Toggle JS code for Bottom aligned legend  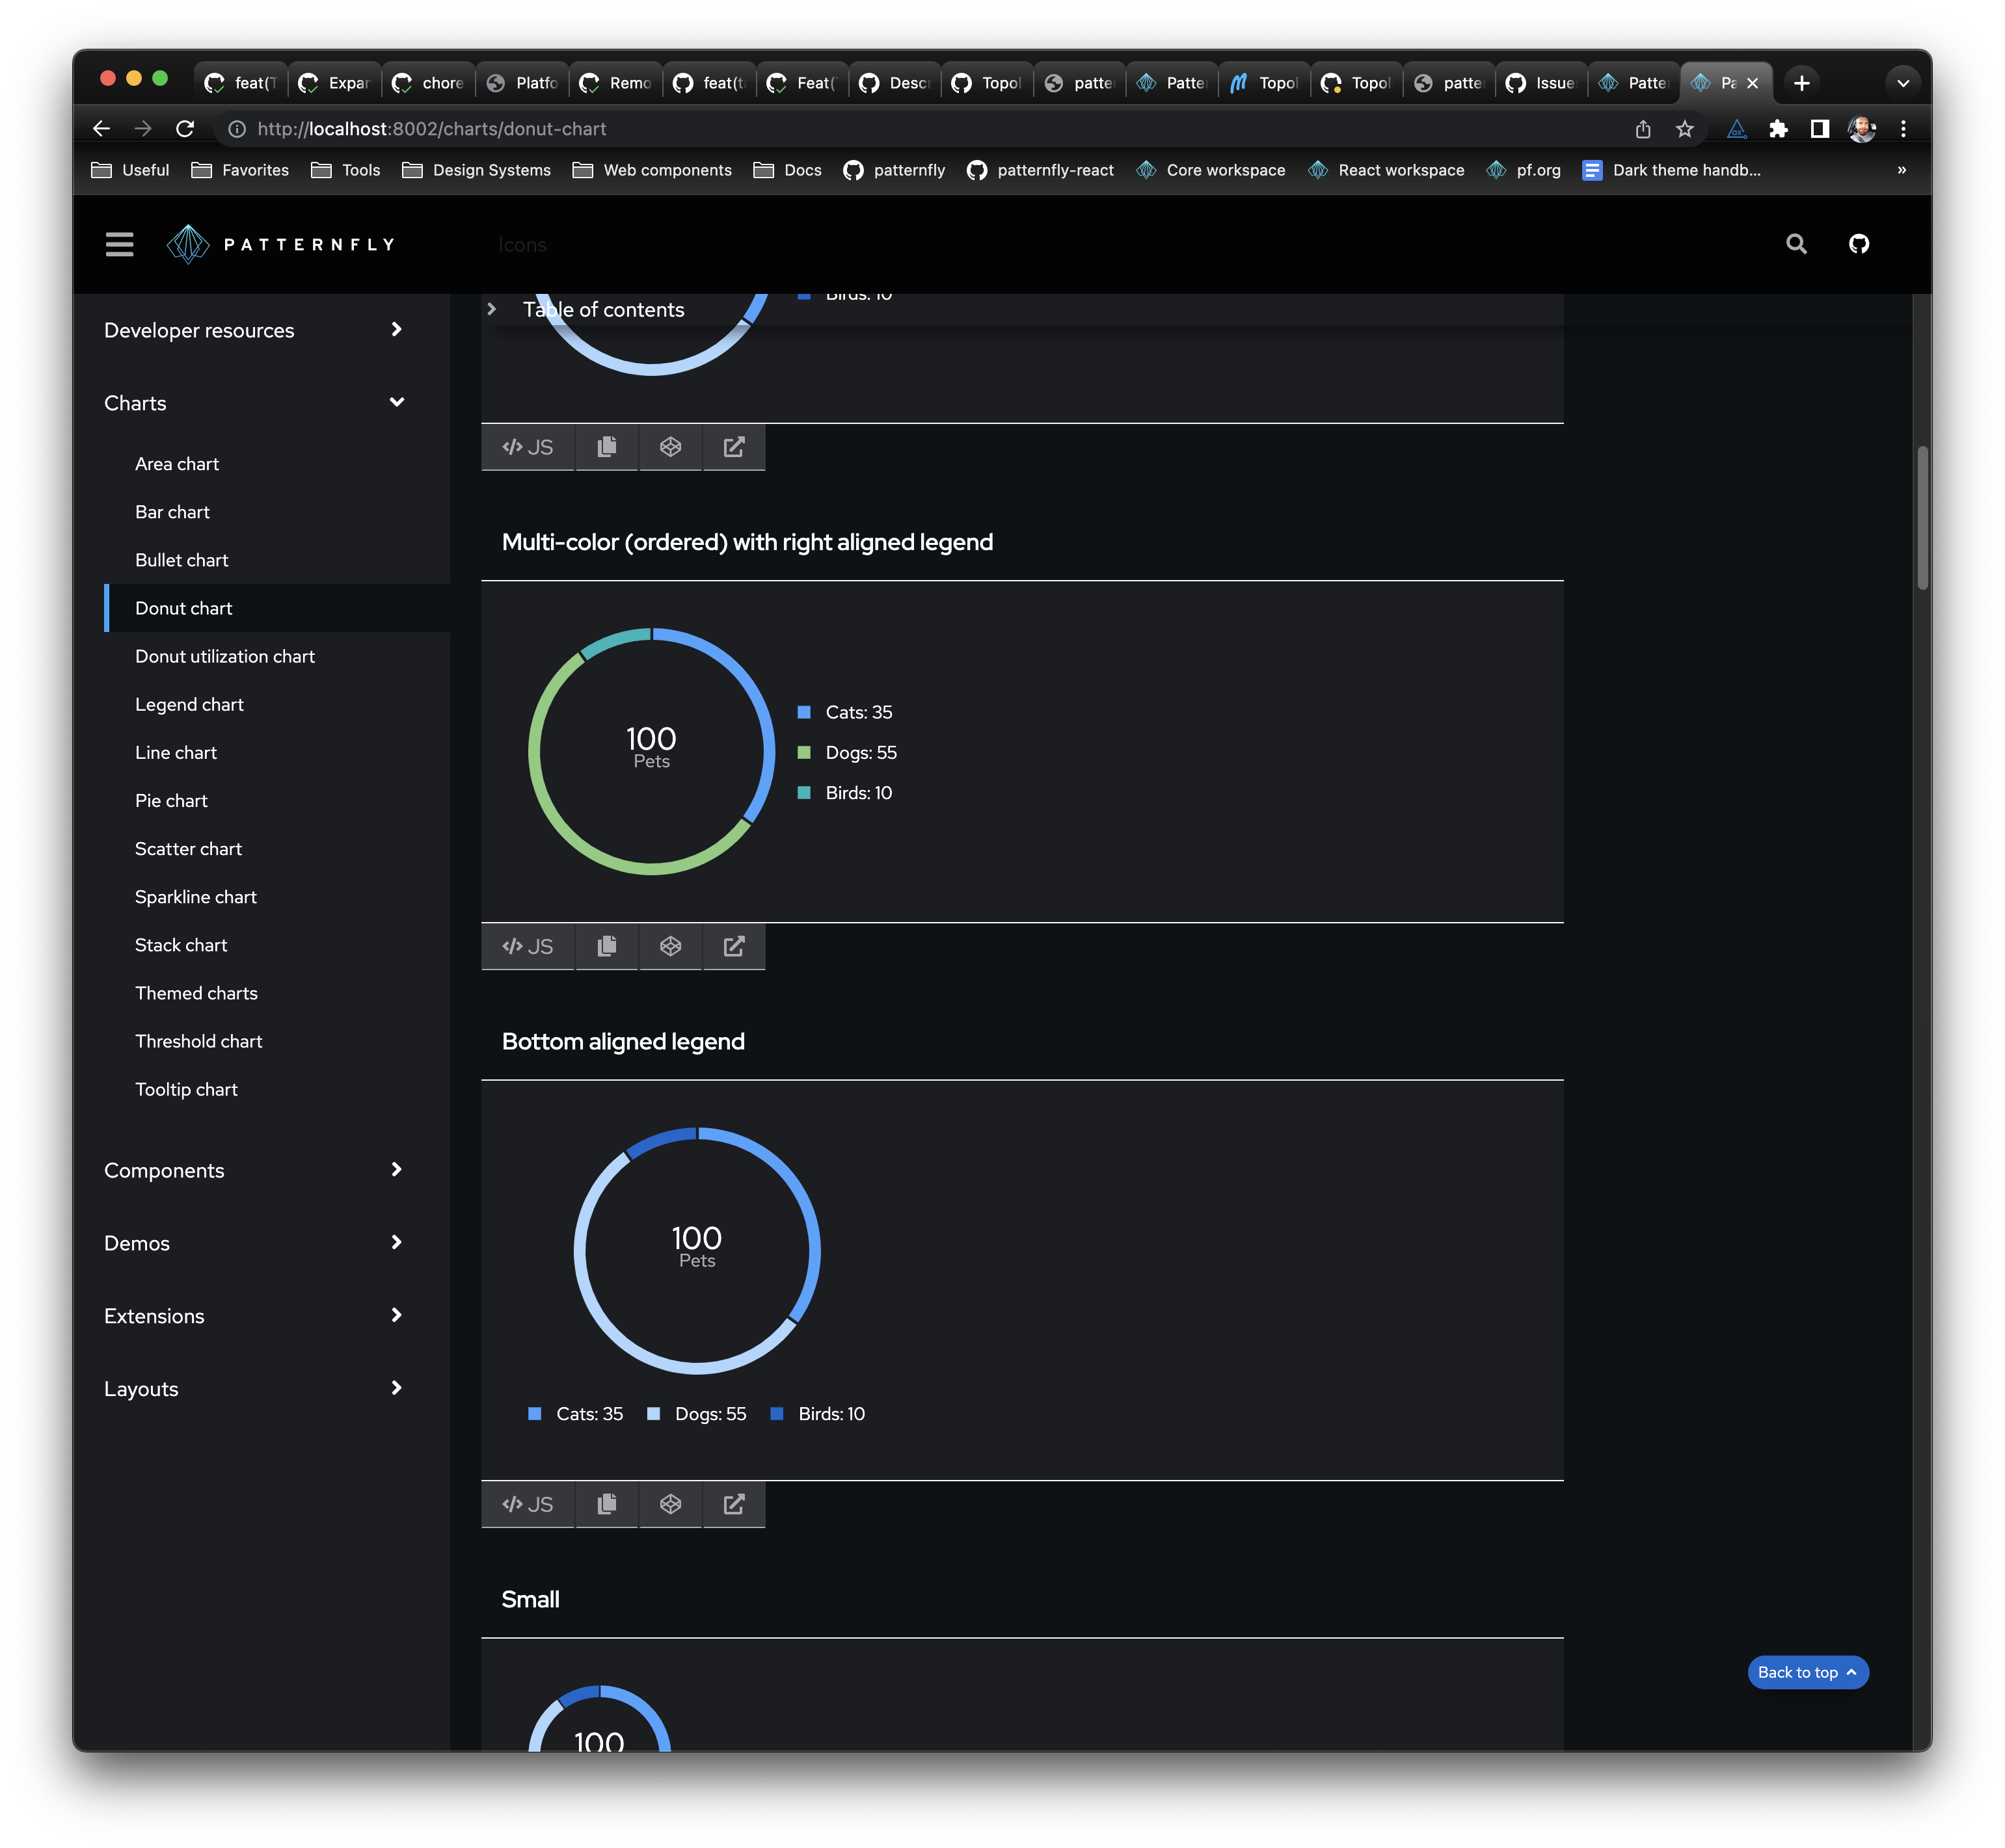coord(527,1504)
